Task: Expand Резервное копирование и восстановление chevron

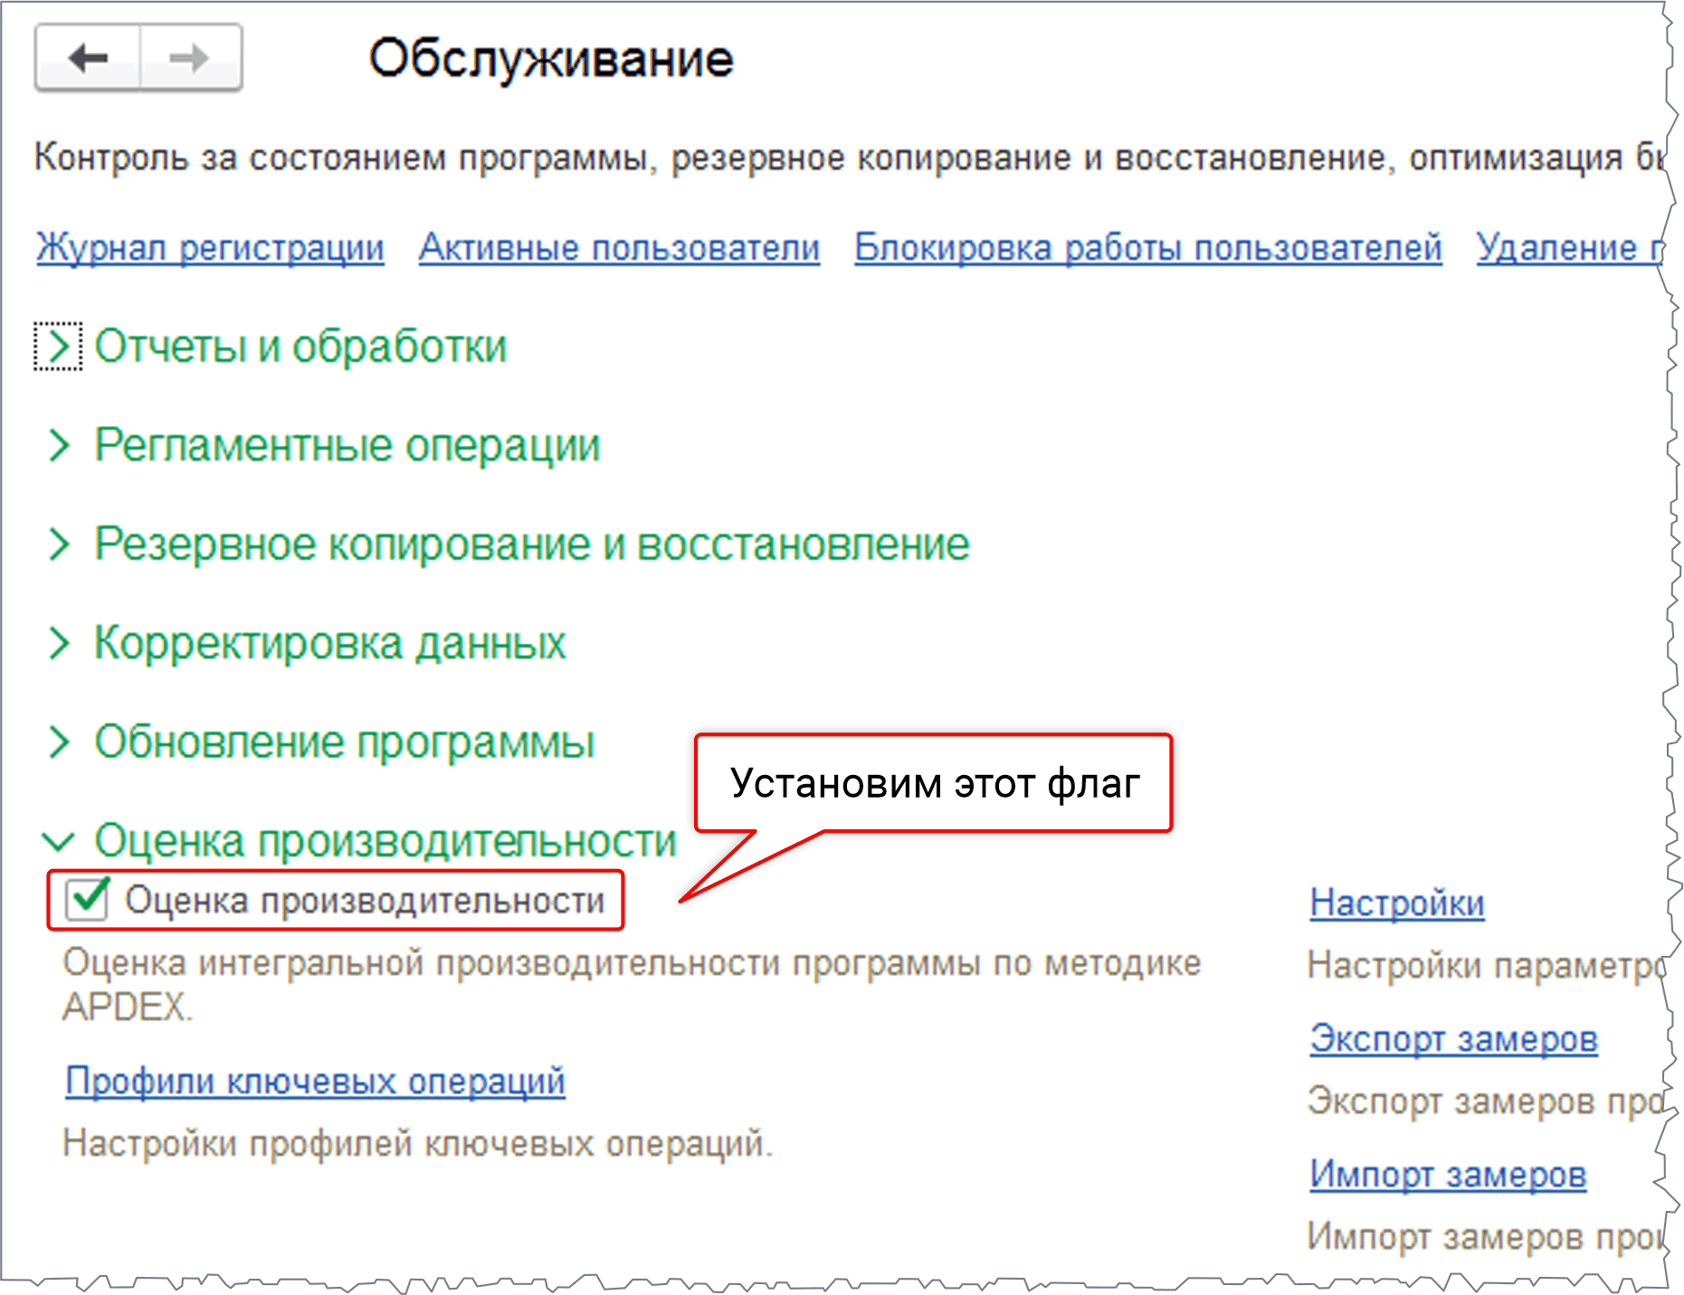Action: click(x=59, y=544)
